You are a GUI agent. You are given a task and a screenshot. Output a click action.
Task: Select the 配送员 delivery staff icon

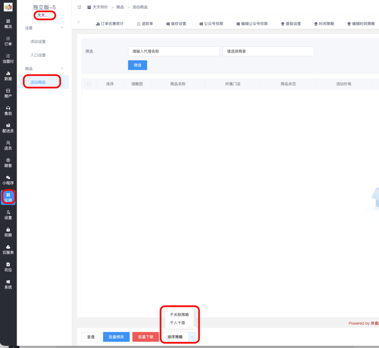8,128
